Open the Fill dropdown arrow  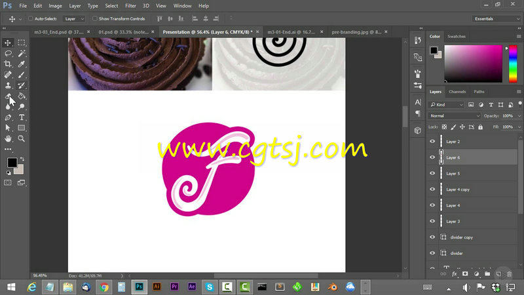519,127
